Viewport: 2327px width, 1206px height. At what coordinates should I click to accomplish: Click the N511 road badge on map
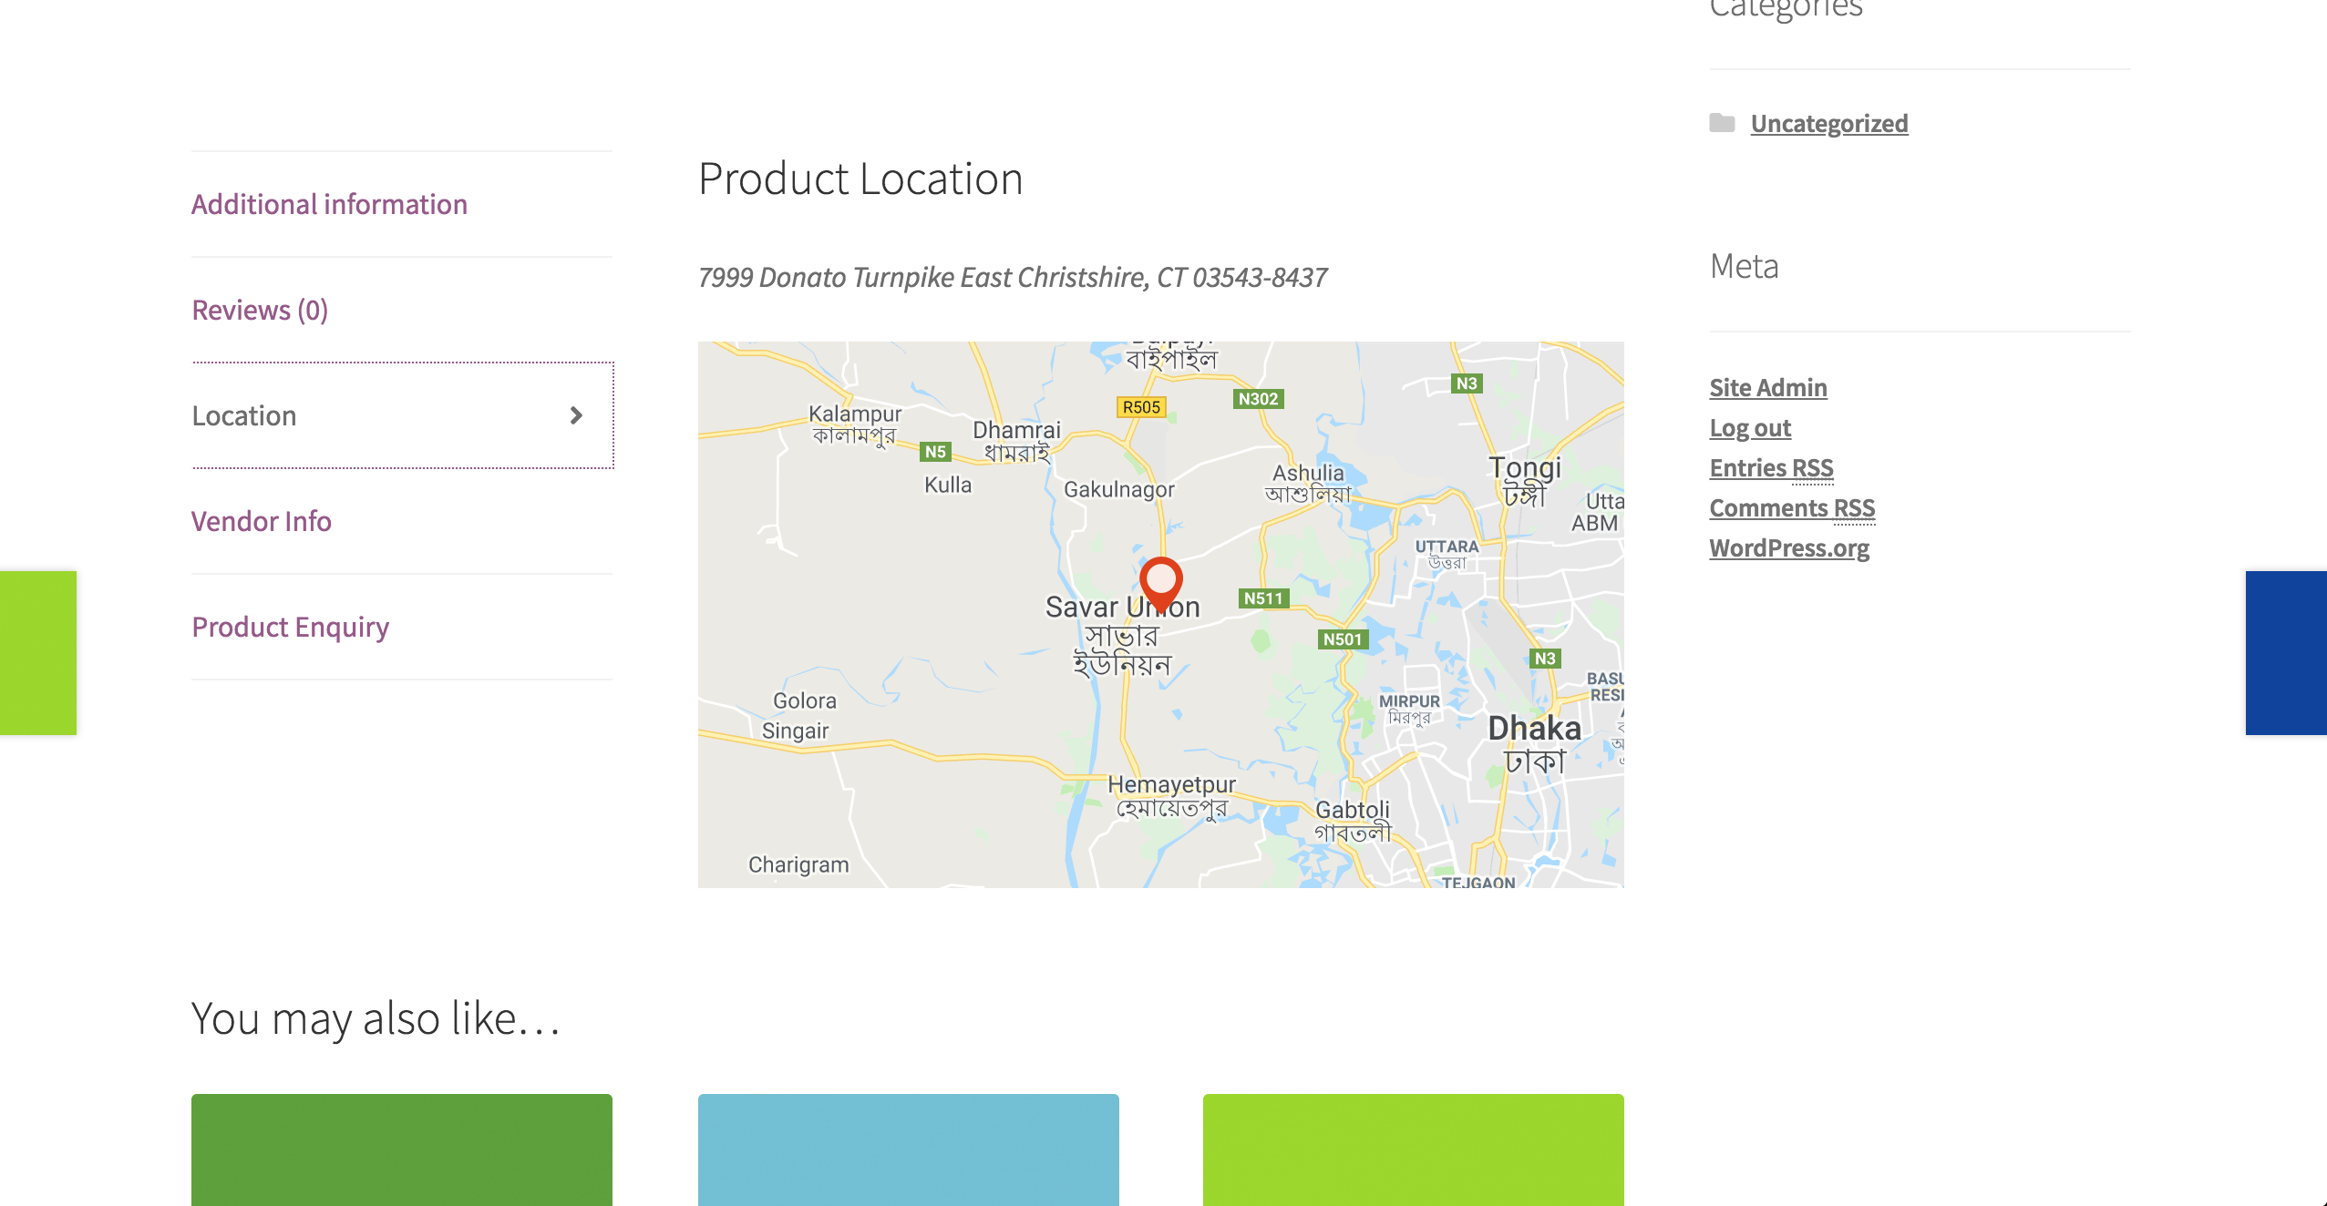(x=1263, y=598)
